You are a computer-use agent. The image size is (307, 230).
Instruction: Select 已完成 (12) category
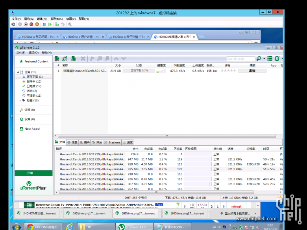[x=32, y=86]
